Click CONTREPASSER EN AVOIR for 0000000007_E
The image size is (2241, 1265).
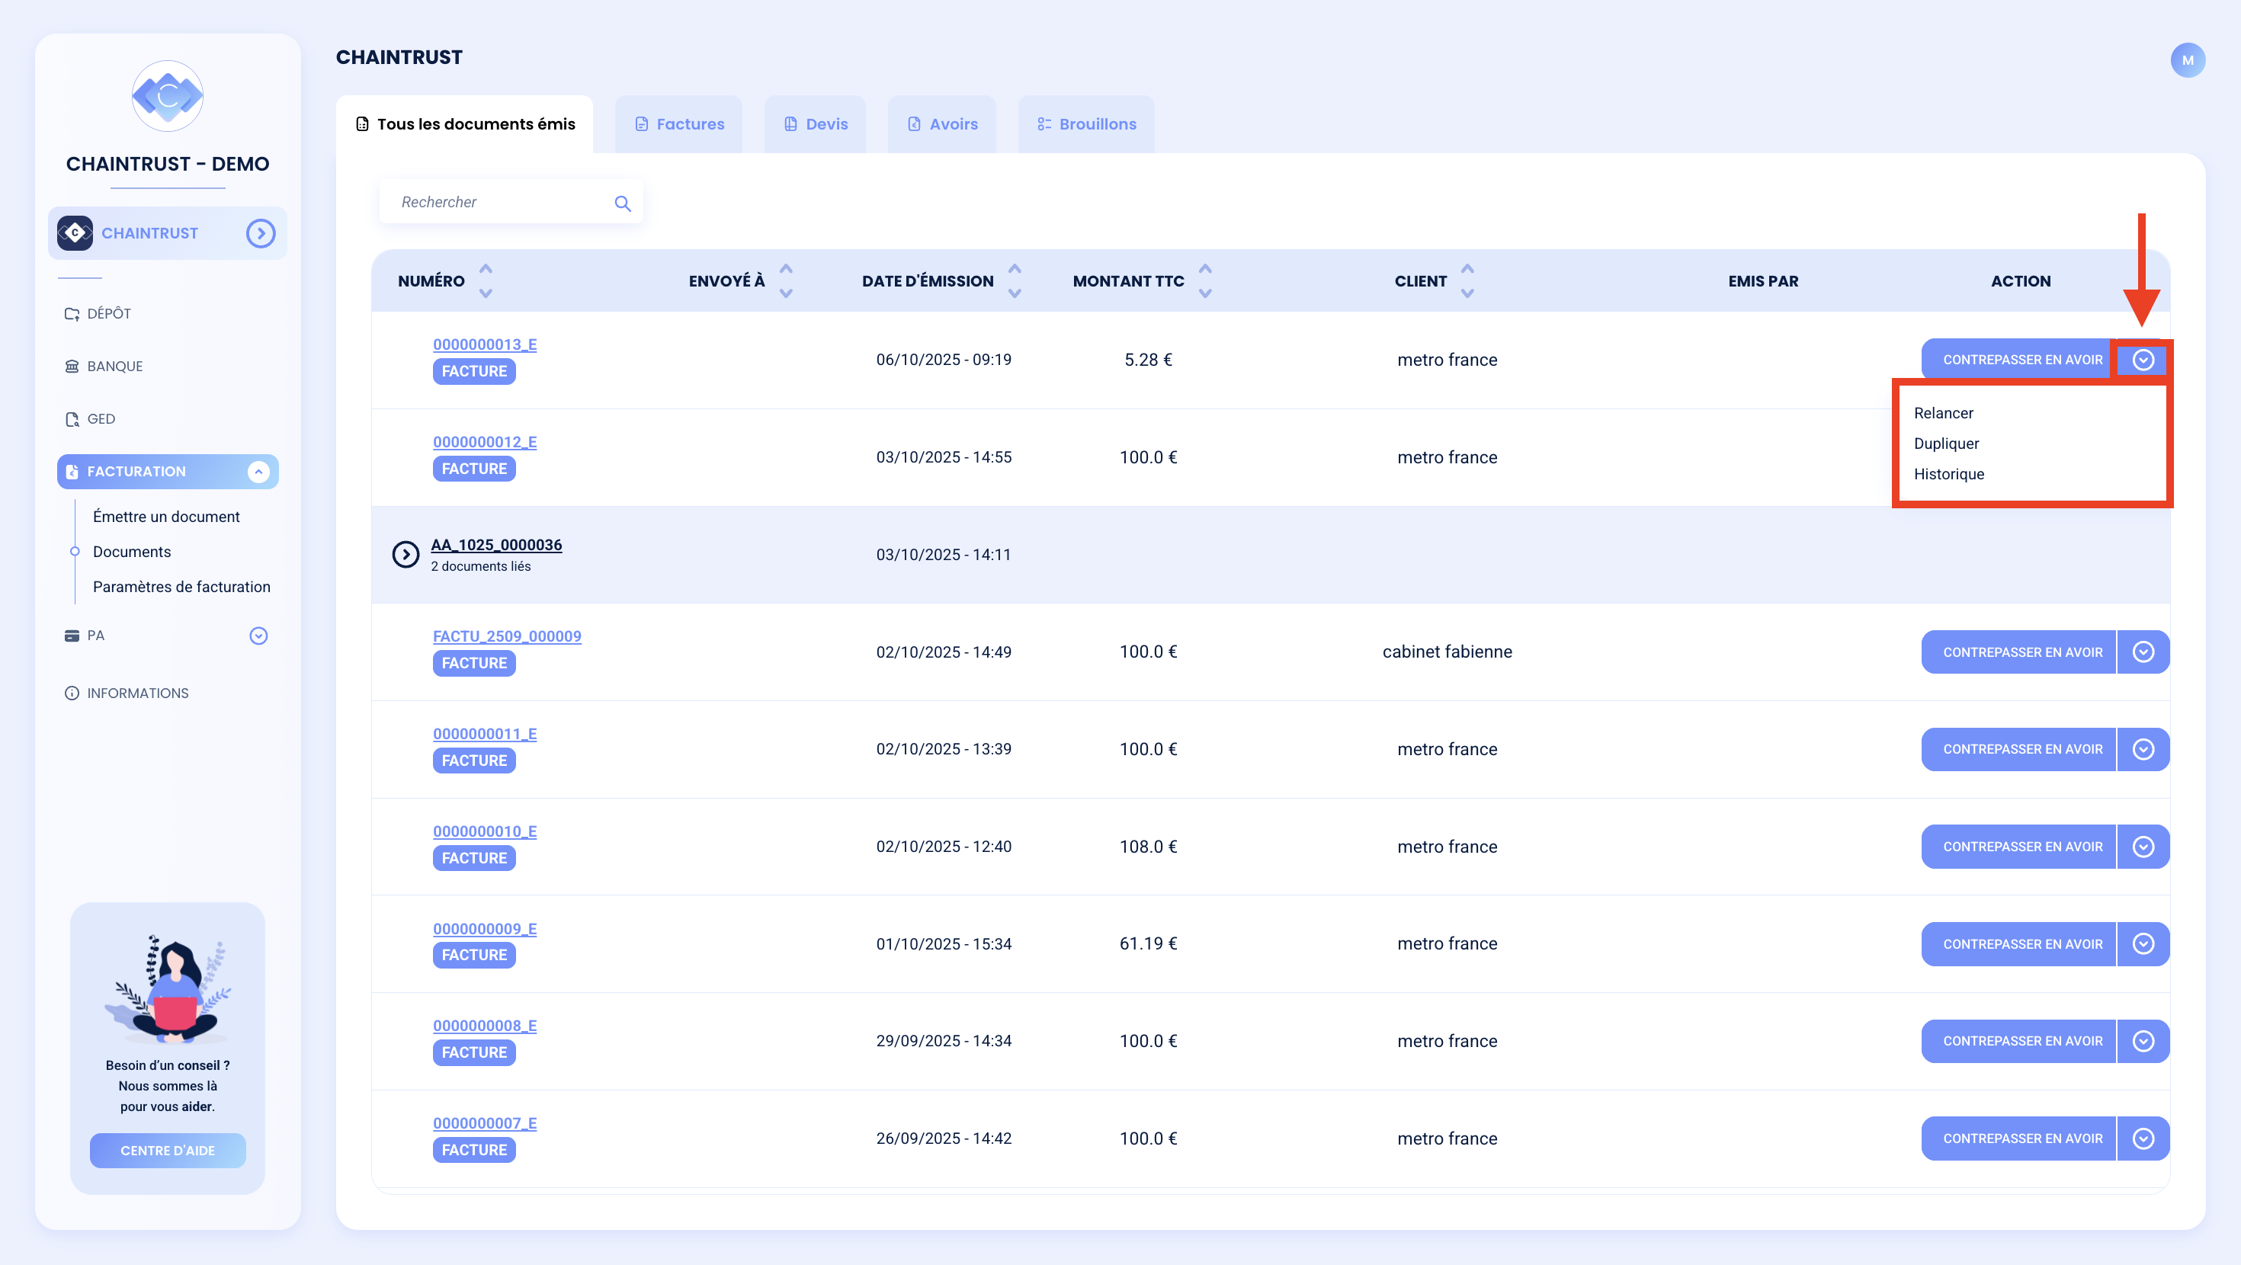pyautogui.click(x=2019, y=1138)
